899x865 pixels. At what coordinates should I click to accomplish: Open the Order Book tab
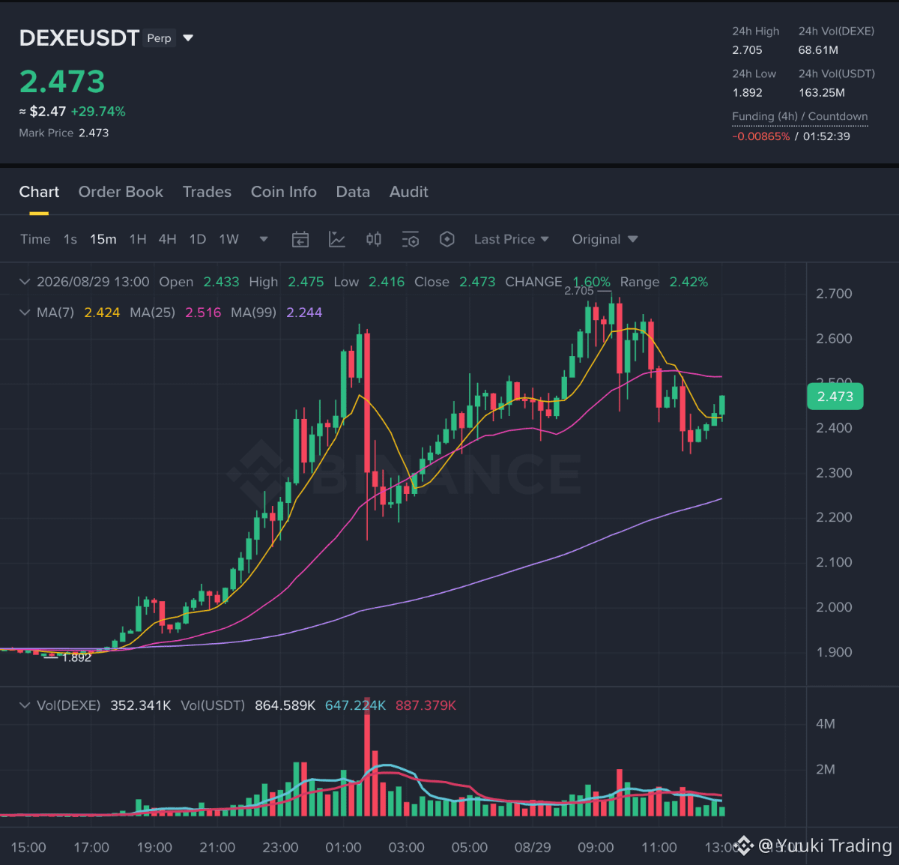tap(121, 192)
